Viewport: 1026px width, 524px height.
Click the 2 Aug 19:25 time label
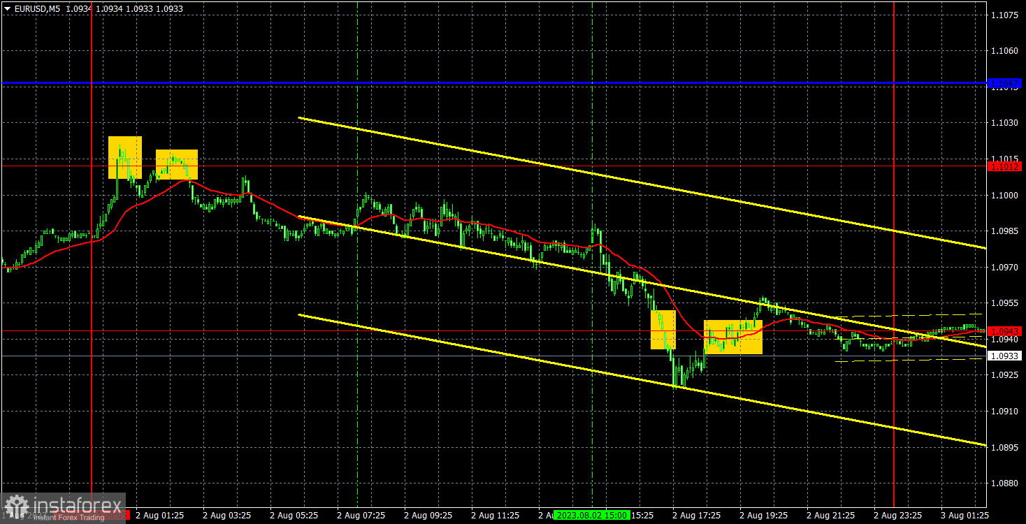point(763,515)
